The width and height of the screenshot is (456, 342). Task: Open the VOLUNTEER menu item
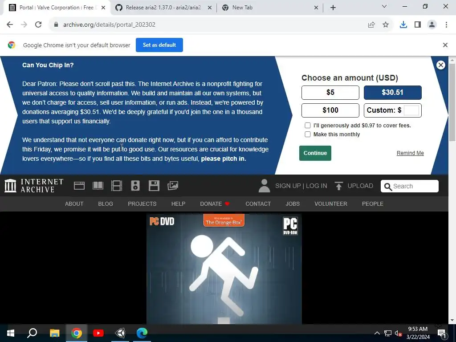(331, 204)
